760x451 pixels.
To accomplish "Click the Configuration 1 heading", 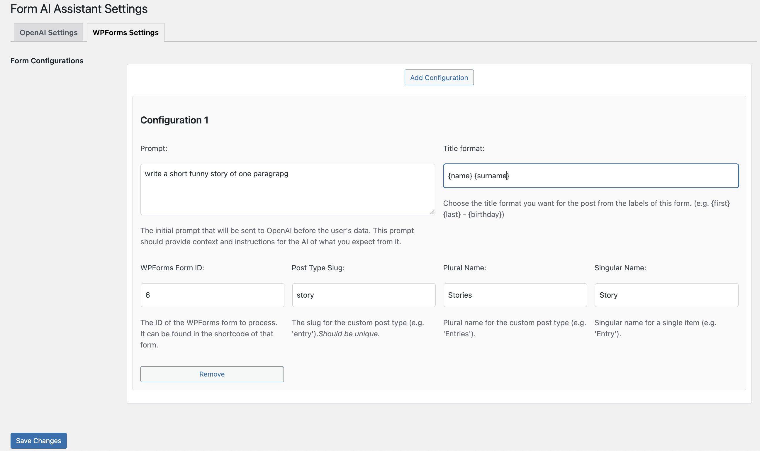I will click(174, 120).
